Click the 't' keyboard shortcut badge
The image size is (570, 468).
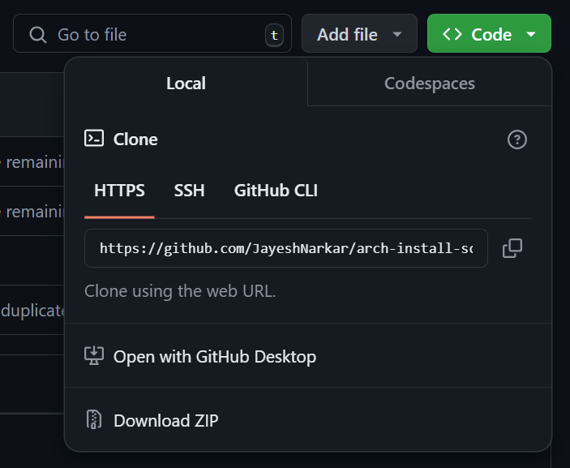(274, 35)
